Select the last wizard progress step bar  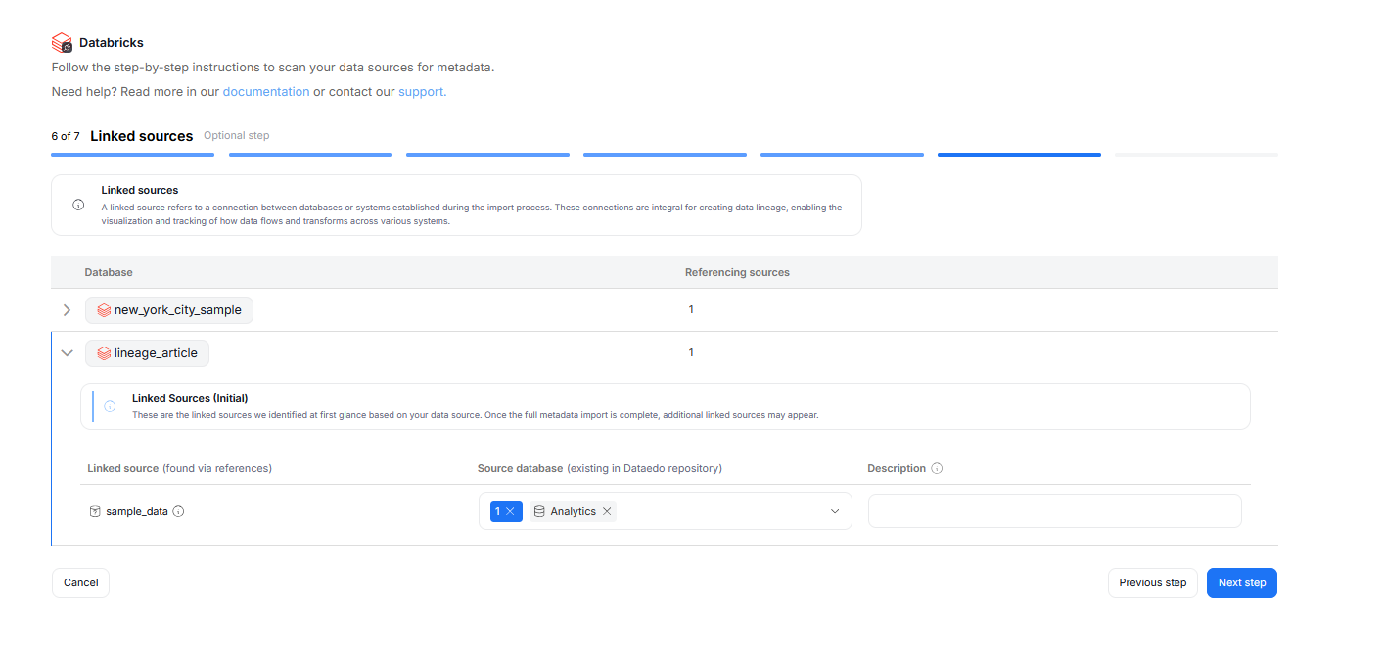pyautogui.click(x=1195, y=155)
